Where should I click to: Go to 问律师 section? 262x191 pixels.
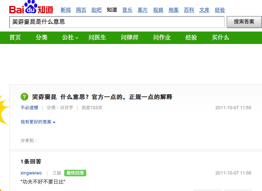pyautogui.click(x=130, y=37)
